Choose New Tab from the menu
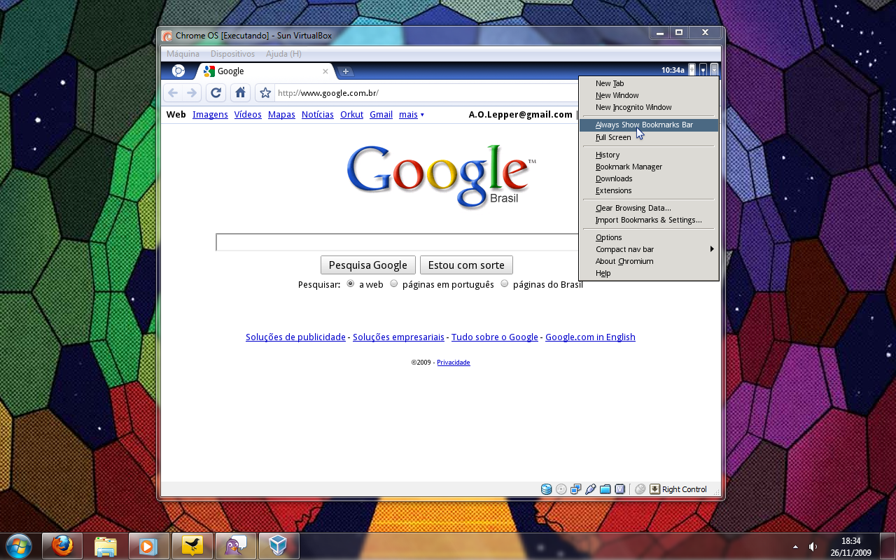The height and width of the screenshot is (560, 896). coord(649,83)
